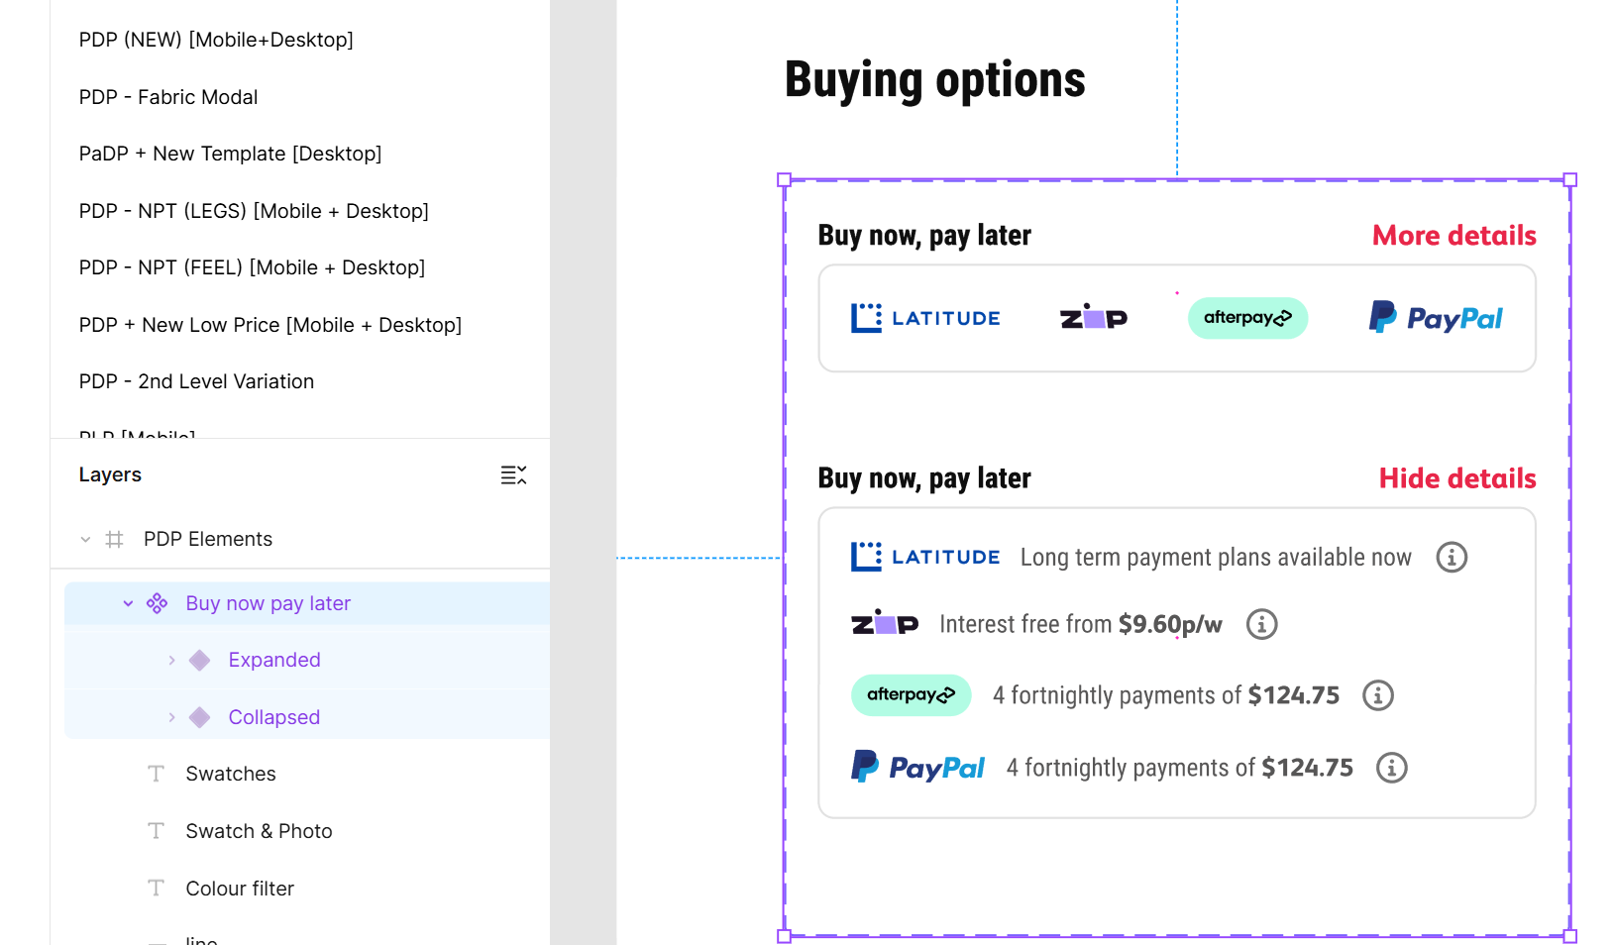Click 'Long term payment plans available now' text
The height and width of the screenshot is (945, 1615).
point(1216,558)
